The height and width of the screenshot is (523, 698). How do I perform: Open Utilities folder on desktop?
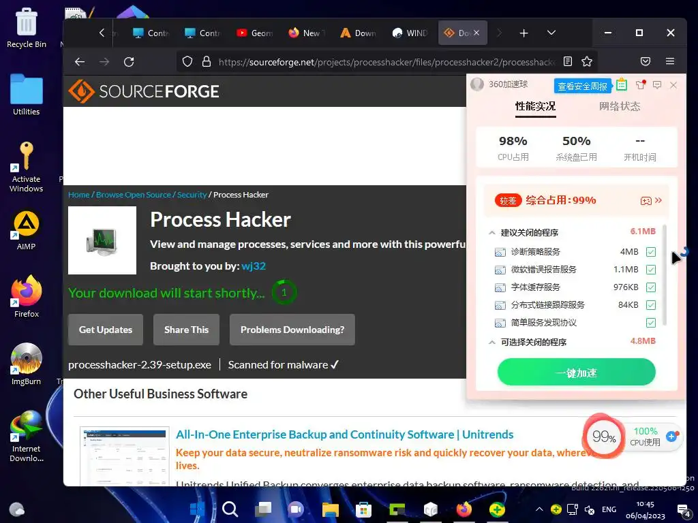[x=27, y=95]
